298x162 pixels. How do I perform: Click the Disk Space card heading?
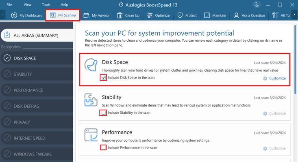[x=115, y=62]
